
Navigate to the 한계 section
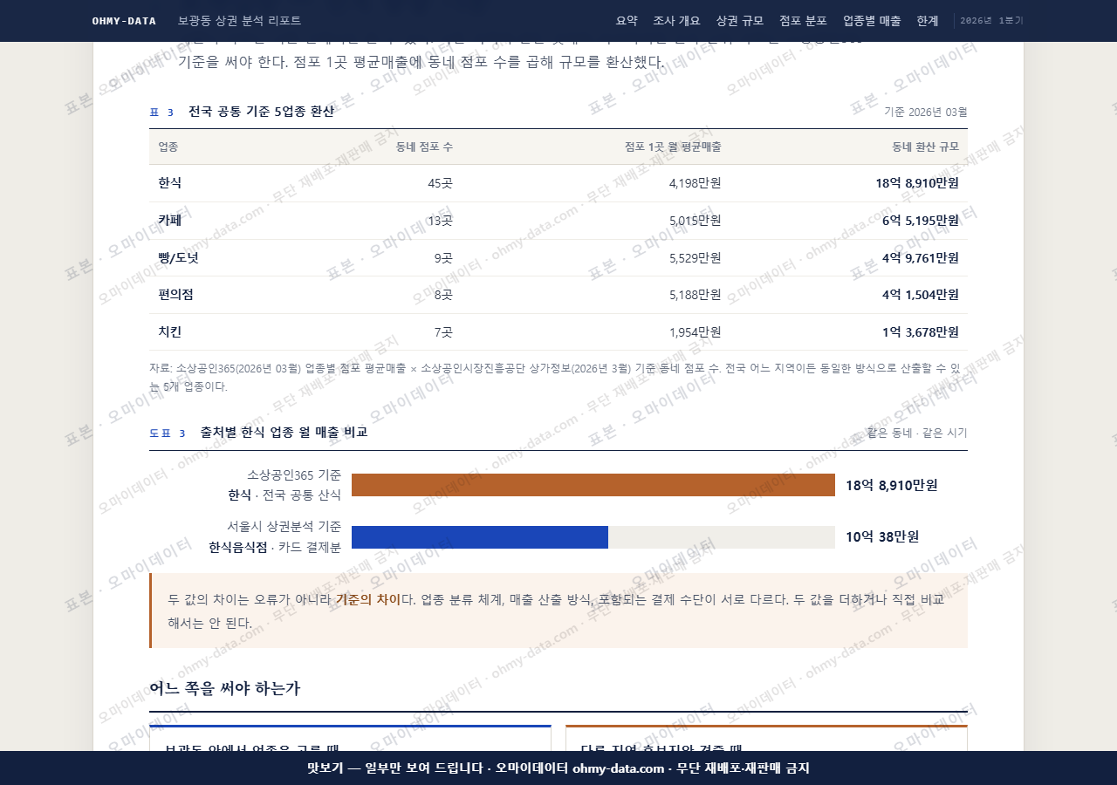click(x=928, y=21)
